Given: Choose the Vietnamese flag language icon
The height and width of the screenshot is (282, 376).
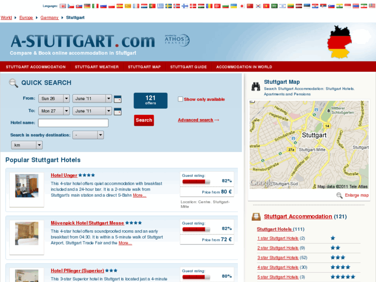Looking at the screenshot, I should [x=266, y=6].
